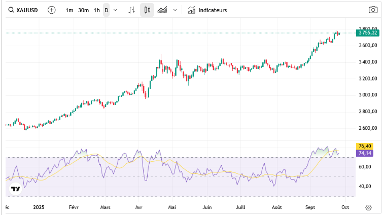Select candlestick chart style
The width and height of the screenshot is (383, 215).
tap(147, 10)
